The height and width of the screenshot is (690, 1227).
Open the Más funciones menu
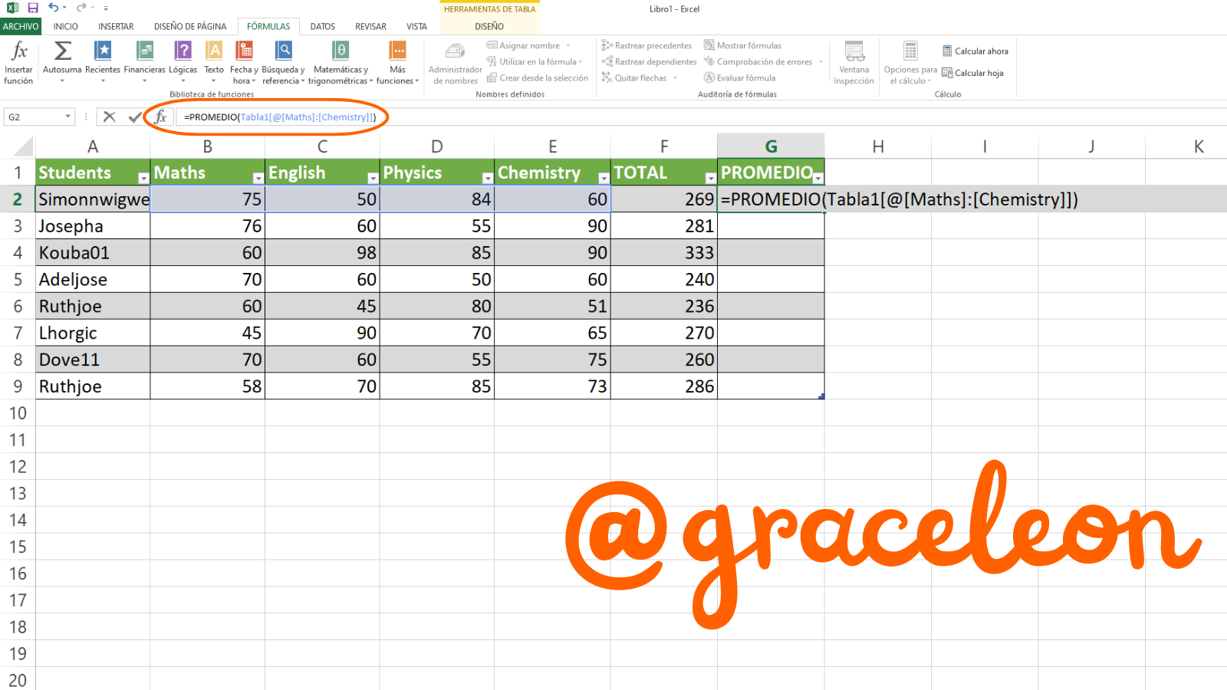(397, 63)
